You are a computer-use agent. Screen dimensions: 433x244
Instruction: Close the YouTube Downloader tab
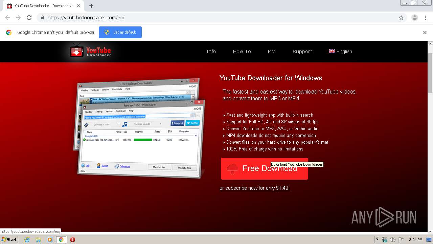pyautogui.click(x=79, y=6)
